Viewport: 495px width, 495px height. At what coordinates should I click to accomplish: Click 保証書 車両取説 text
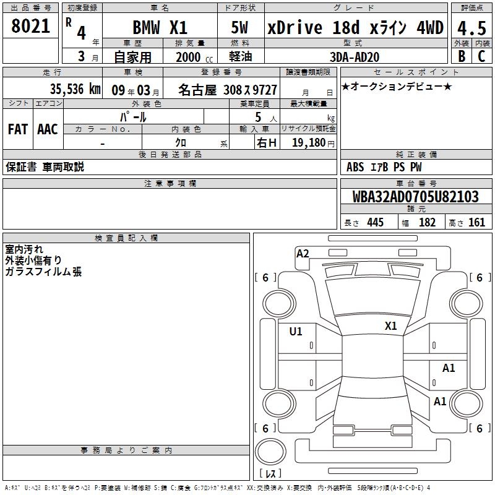[45, 167]
